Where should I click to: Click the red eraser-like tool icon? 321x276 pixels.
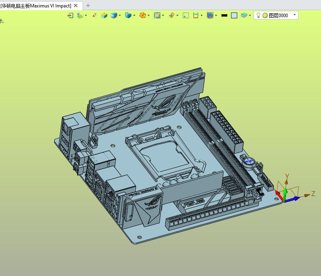pos(94,15)
